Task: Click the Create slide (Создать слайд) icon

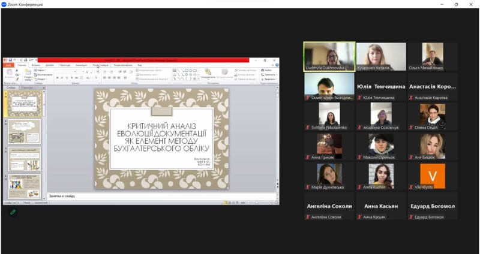Action: pos(28,72)
